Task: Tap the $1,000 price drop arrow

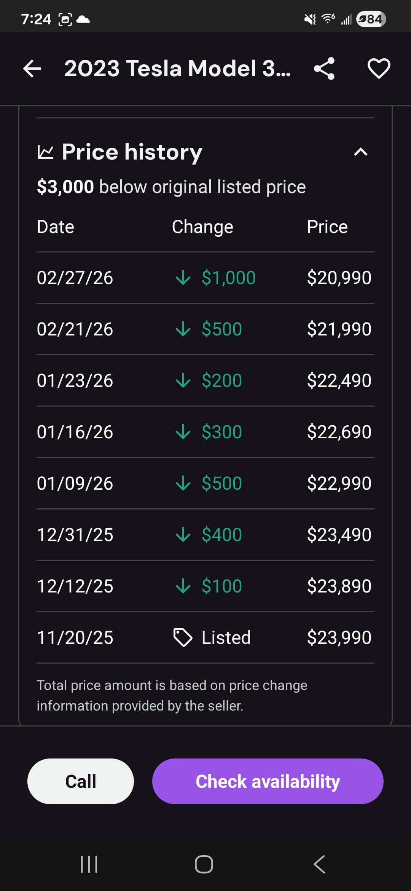Action: tap(183, 278)
